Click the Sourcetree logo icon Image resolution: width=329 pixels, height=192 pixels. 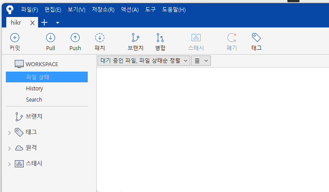pyautogui.click(x=10, y=9)
